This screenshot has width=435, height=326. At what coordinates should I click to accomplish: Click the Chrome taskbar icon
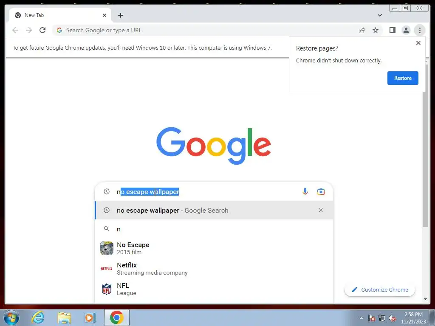[x=116, y=318]
